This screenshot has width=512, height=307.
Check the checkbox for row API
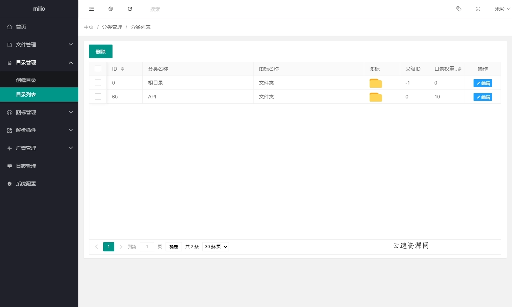click(98, 97)
